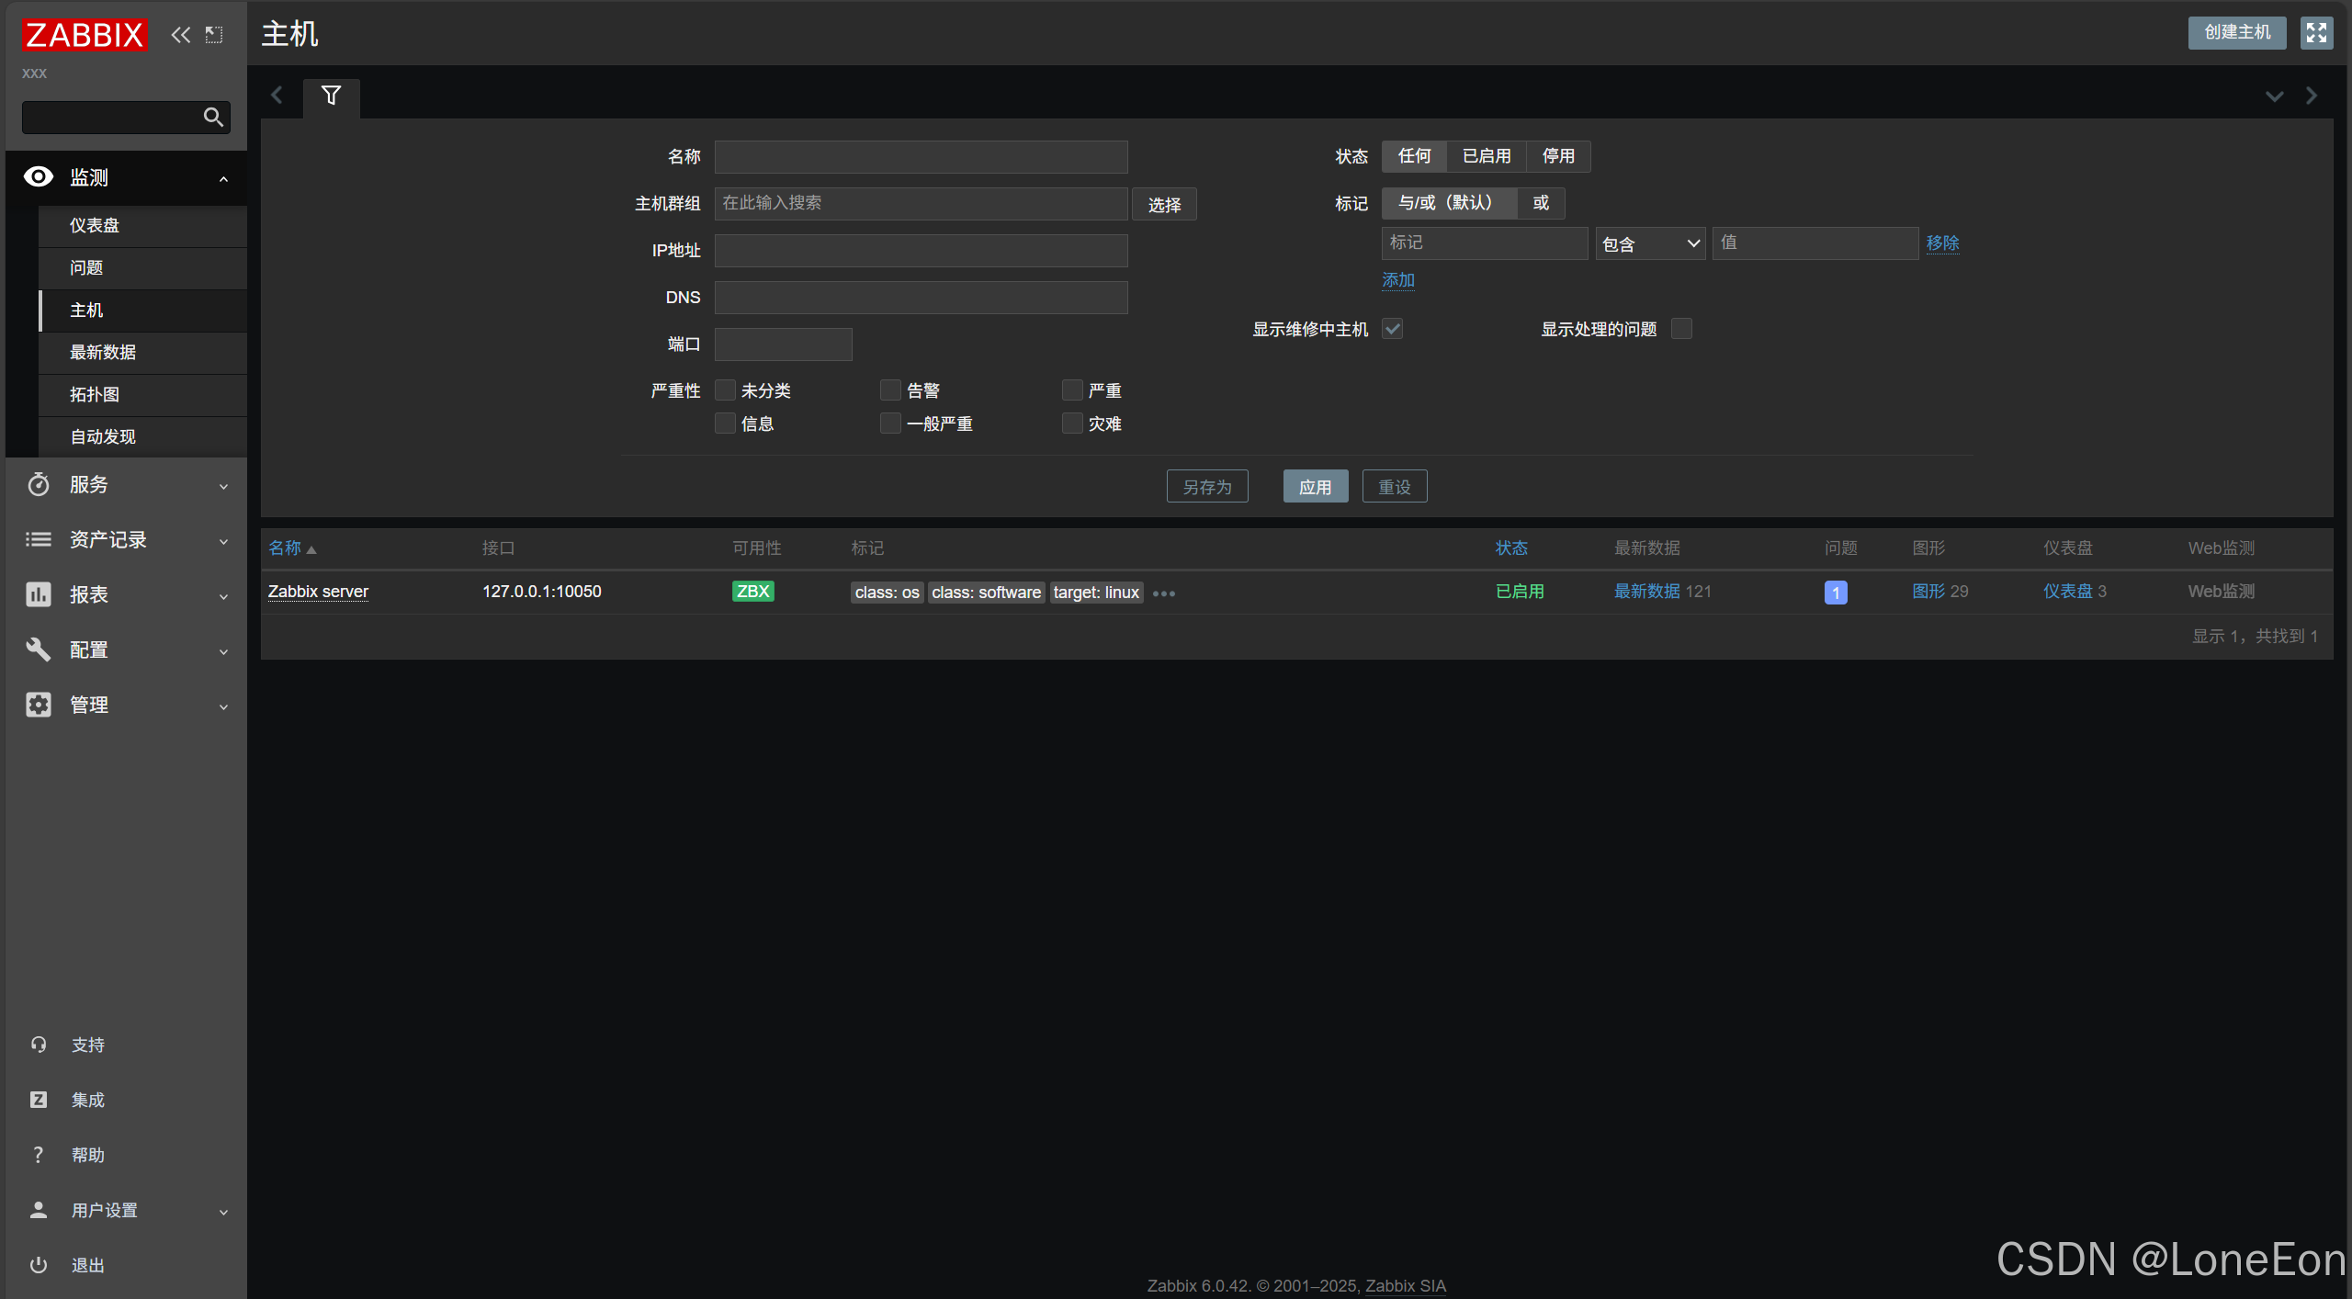The height and width of the screenshot is (1299, 2352).
Task: Click the hide sidebar icon next to collapse arrows
Action: tap(214, 35)
